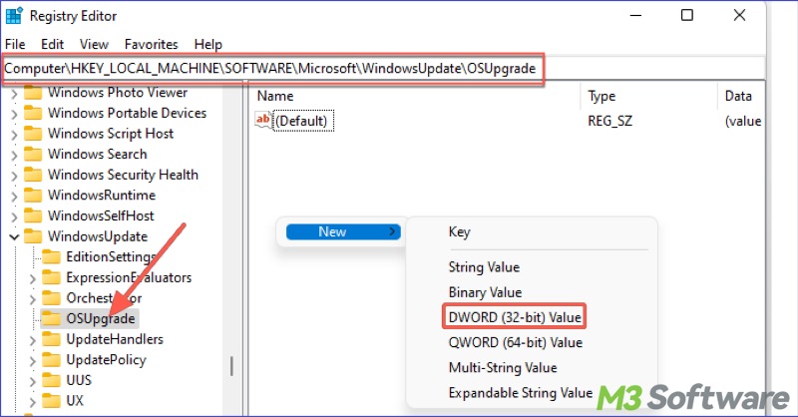
Task: Collapse the WindowsUpdate node
Action: click(14, 236)
